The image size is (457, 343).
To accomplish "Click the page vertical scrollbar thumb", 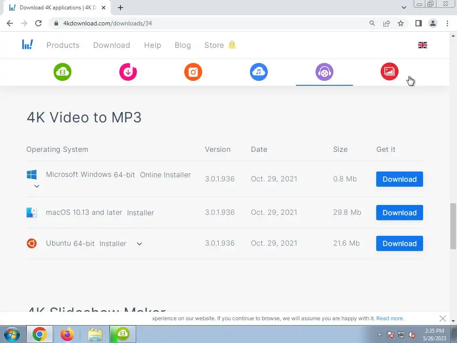I will tap(453, 226).
